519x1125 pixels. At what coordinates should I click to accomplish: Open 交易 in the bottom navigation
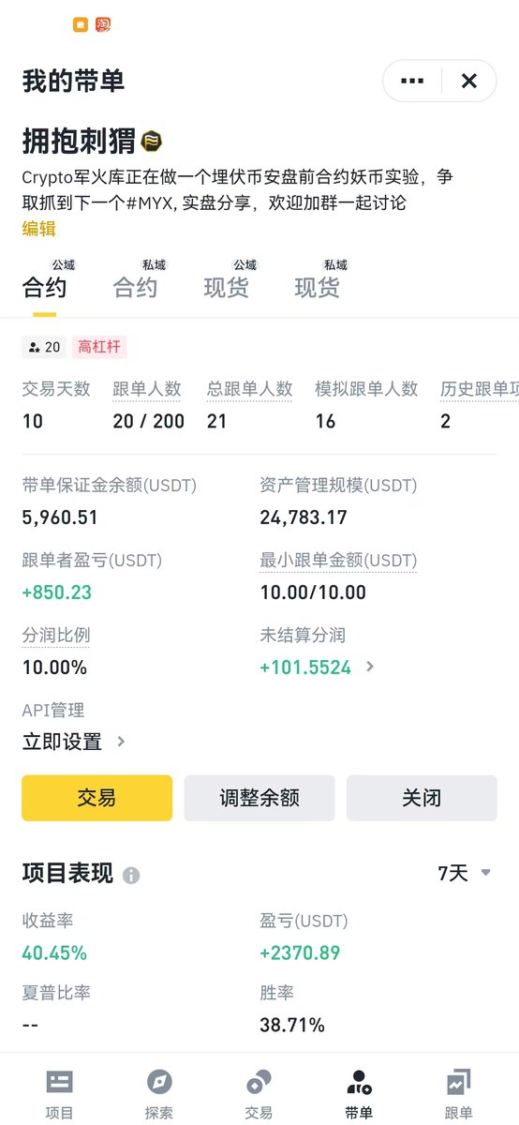tap(259, 1093)
